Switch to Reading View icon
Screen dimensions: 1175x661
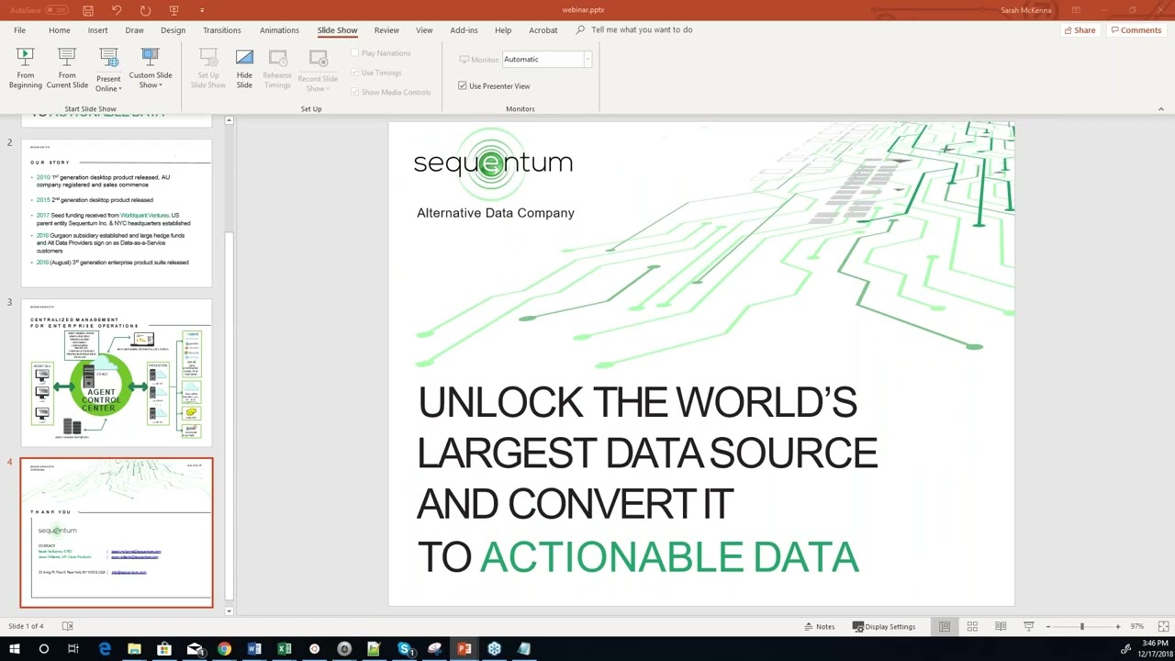click(1001, 626)
